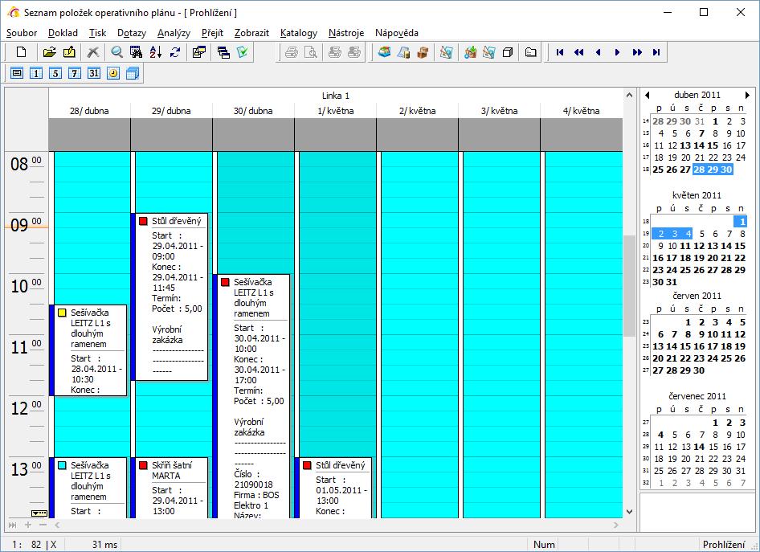Click the schedule vertical scrollbar down arrow
The height and width of the screenshot is (552, 760).
pos(629,511)
